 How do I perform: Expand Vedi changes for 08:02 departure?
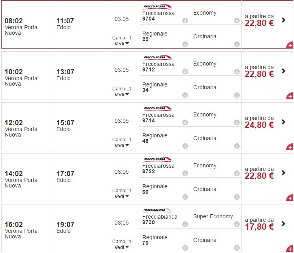tap(122, 43)
